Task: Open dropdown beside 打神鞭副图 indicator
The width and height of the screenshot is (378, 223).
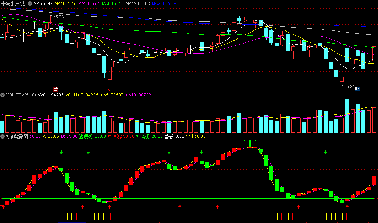Action: 3,136
